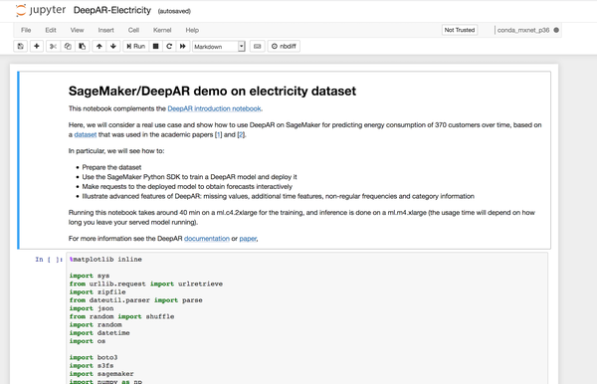This screenshot has height=384, width=597.
Task: Move selected cell down arrow
Action: pyautogui.click(x=113, y=46)
